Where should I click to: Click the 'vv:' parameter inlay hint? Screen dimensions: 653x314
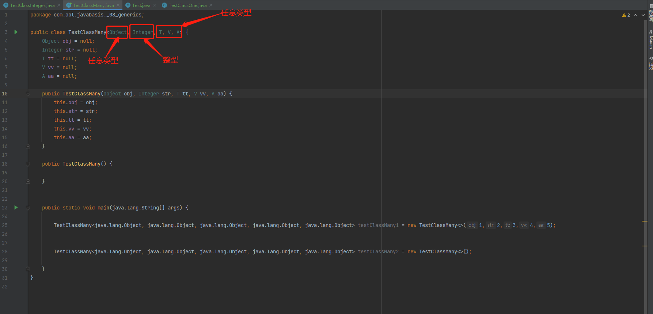point(524,225)
